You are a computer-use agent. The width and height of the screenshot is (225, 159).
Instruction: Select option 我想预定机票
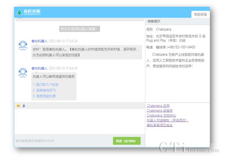44,96
